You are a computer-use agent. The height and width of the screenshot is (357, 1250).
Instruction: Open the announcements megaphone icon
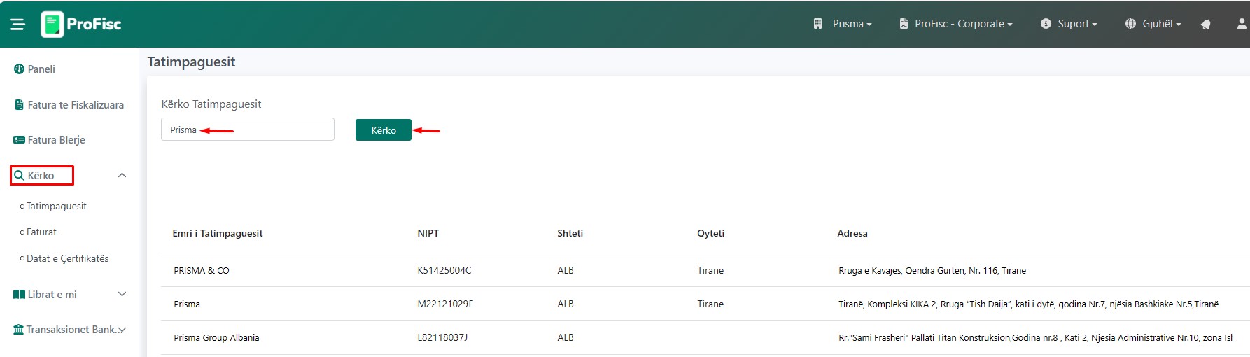[x=1205, y=24]
